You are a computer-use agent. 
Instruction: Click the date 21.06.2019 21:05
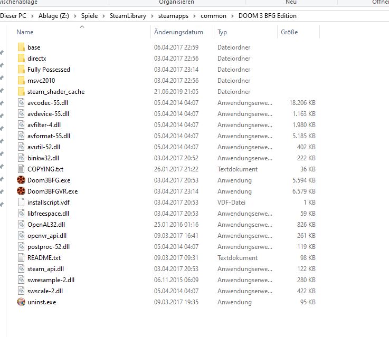click(x=176, y=92)
